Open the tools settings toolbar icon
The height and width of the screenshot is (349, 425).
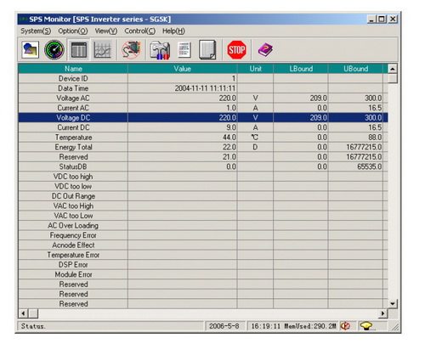click(160, 50)
